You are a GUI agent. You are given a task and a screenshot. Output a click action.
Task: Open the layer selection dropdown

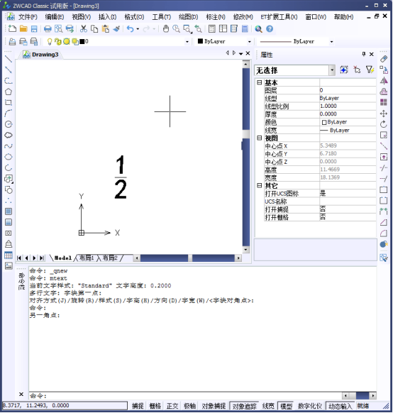(187, 42)
